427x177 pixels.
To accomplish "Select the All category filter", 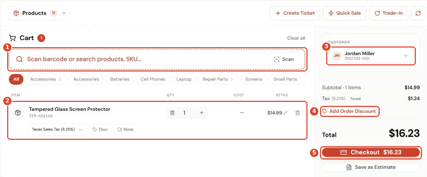I will [x=16, y=79].
